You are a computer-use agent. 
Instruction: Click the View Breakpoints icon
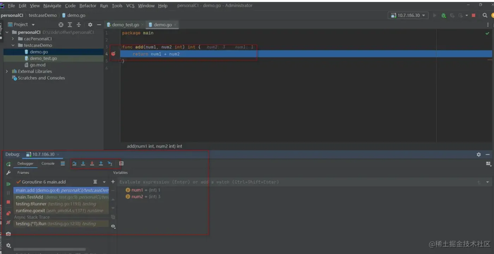tap(8, 213)
